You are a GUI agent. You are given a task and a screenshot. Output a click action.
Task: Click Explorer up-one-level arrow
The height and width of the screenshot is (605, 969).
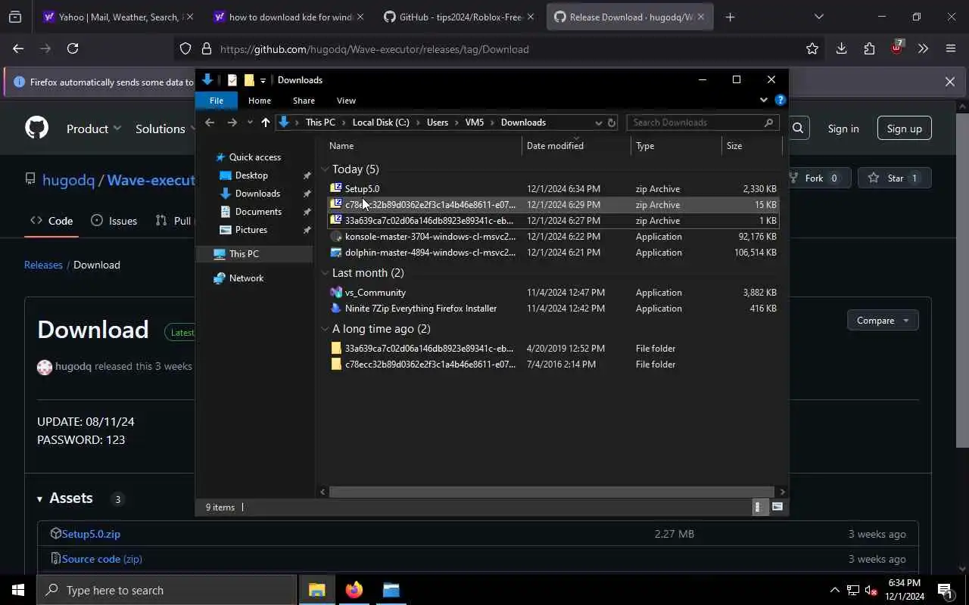[x=265, y=123]
